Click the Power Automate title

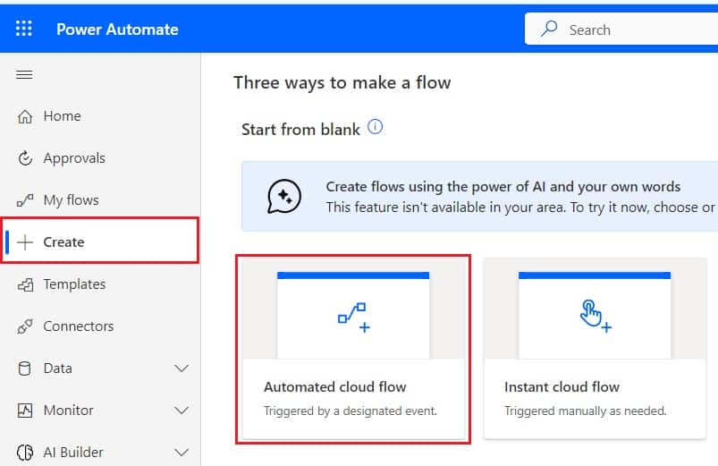click(x=117, y=30)
